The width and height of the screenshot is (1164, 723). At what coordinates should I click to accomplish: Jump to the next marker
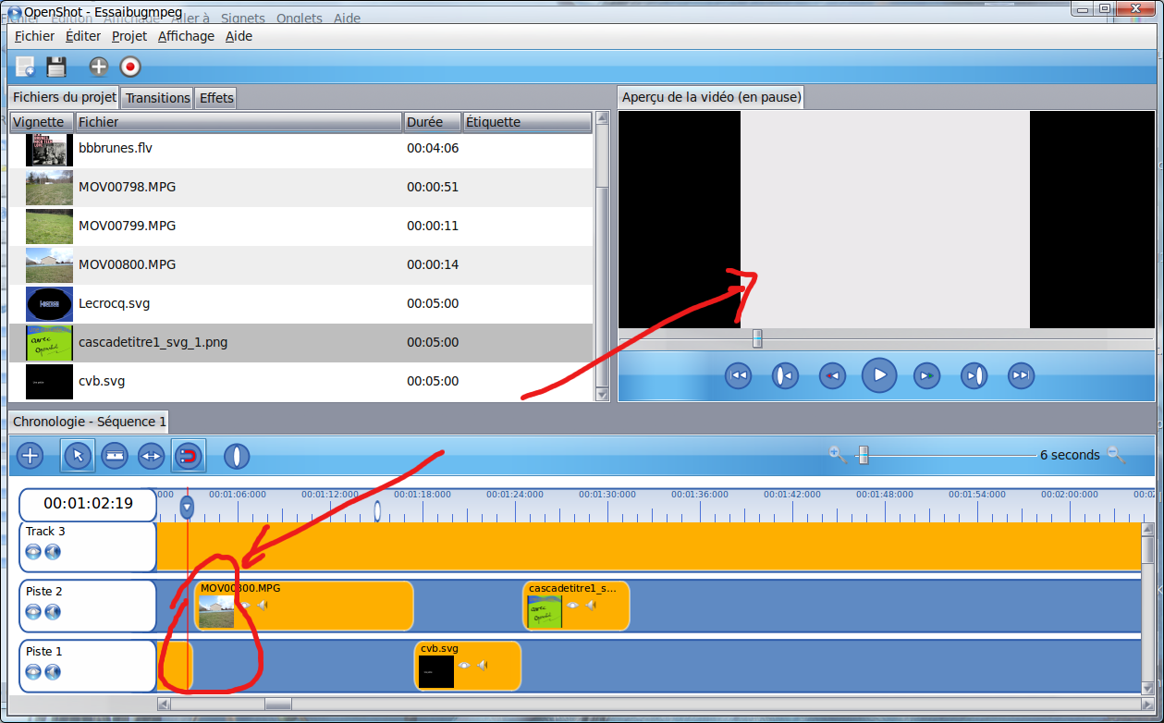974,375
